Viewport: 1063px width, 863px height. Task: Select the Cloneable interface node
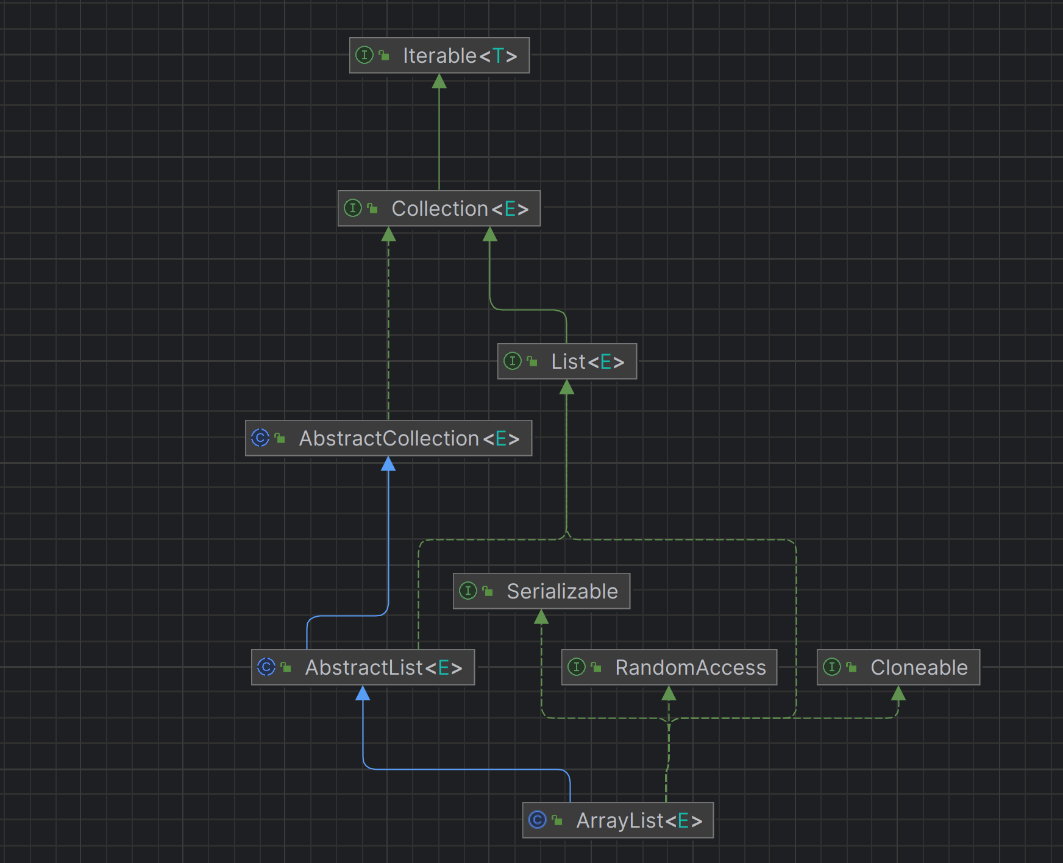[x=898, y=667]
